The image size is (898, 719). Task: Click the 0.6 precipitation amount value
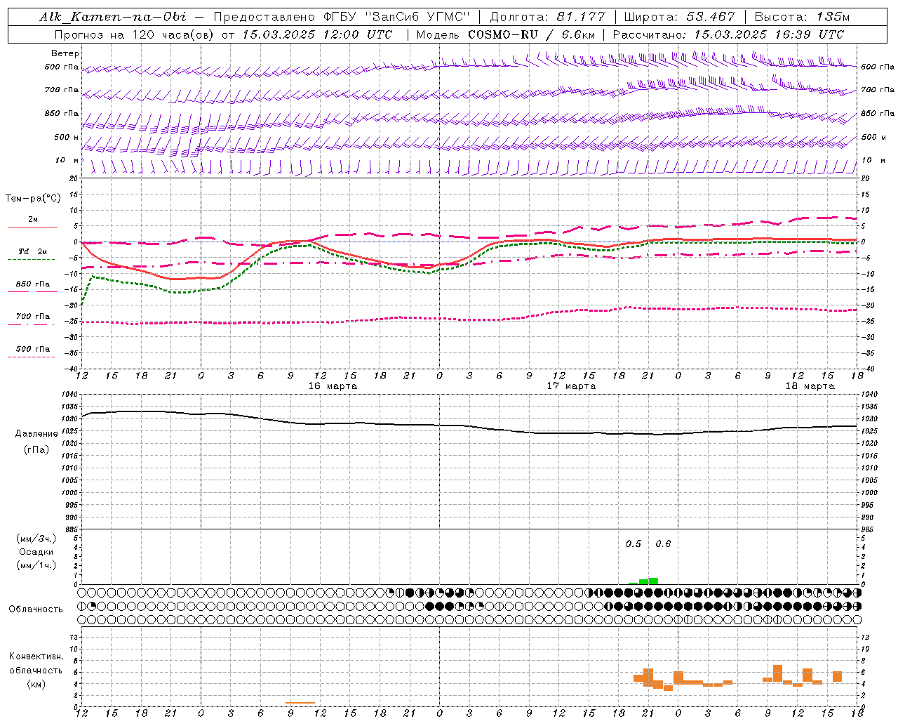[x=663, y=544]
